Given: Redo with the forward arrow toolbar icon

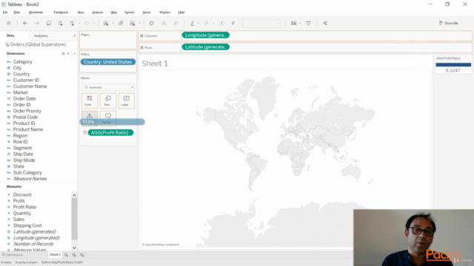Looking at the screenshot, I should pyautogui.click(x=37, y=23).
